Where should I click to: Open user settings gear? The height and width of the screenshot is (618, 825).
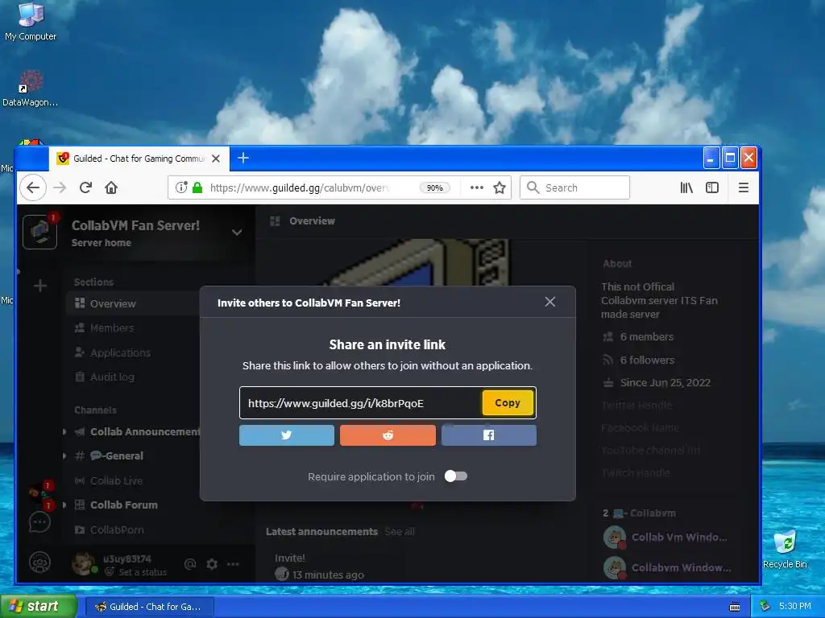(x=212, y=564)
